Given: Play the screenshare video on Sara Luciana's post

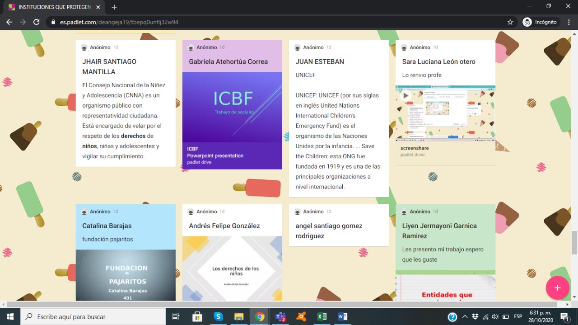Looking at the screenshot, I should tap(405, 96).
